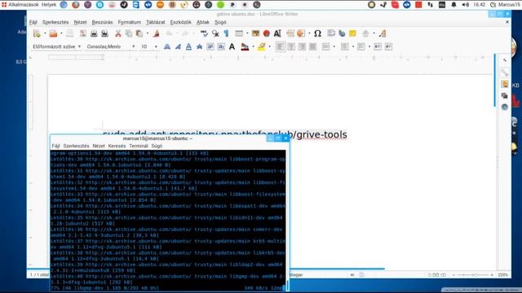Click the Find & Replace icon
522x293 pixels.
pos(215,33)
